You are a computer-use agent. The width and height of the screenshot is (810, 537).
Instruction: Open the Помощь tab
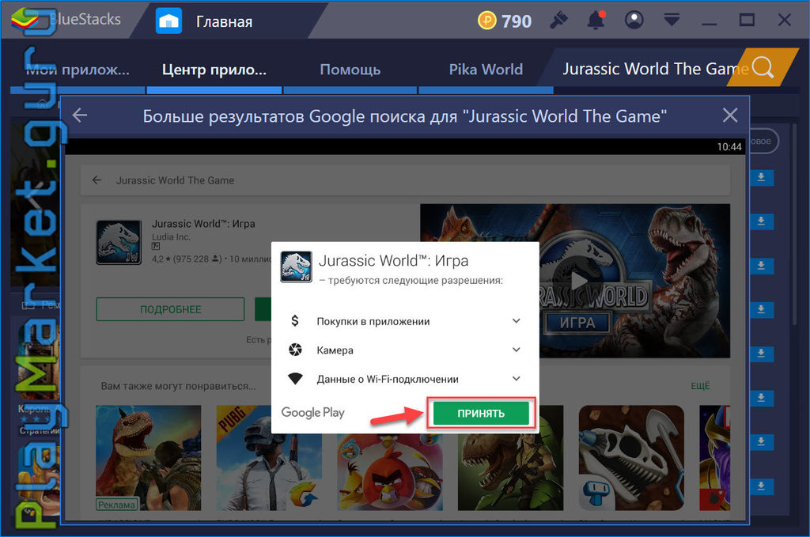pos(350,70)
